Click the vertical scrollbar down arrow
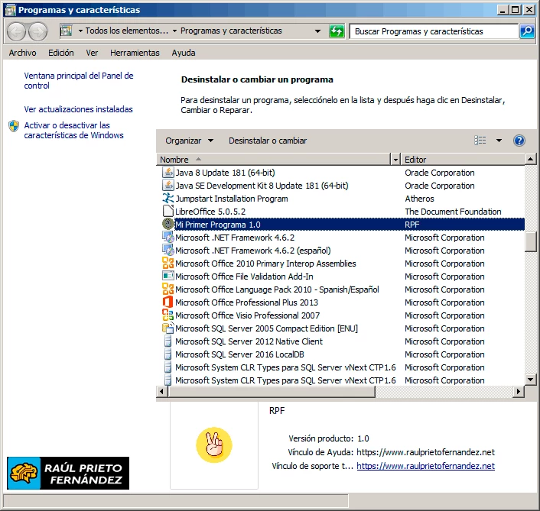Image resolution: width=540 pixels, height=511 pixels. coord(530,379)
